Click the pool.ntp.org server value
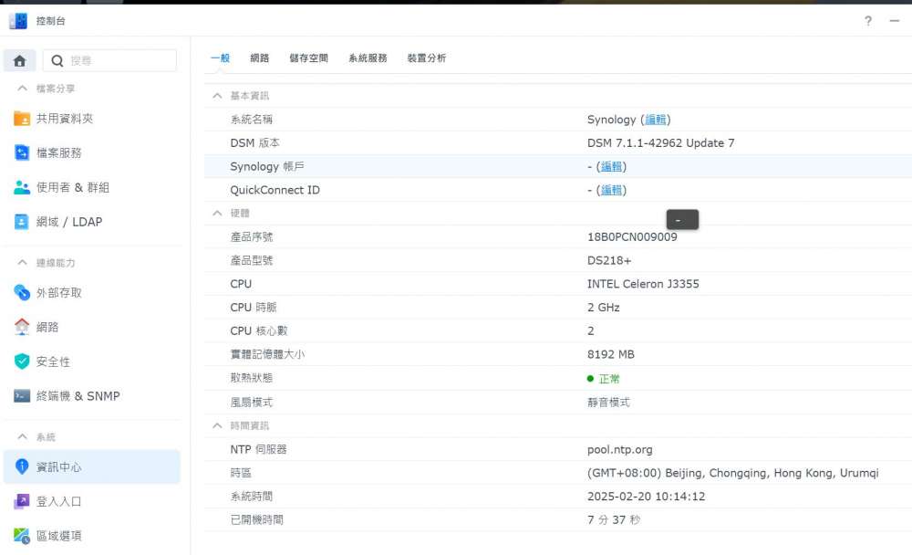Image resolution: width=912 pixels, height=555 pixels. [619, 450]
